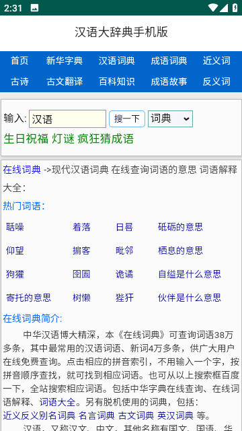Go to 古文翻译 page
242x431 pixels.
(x=65, y=81)
